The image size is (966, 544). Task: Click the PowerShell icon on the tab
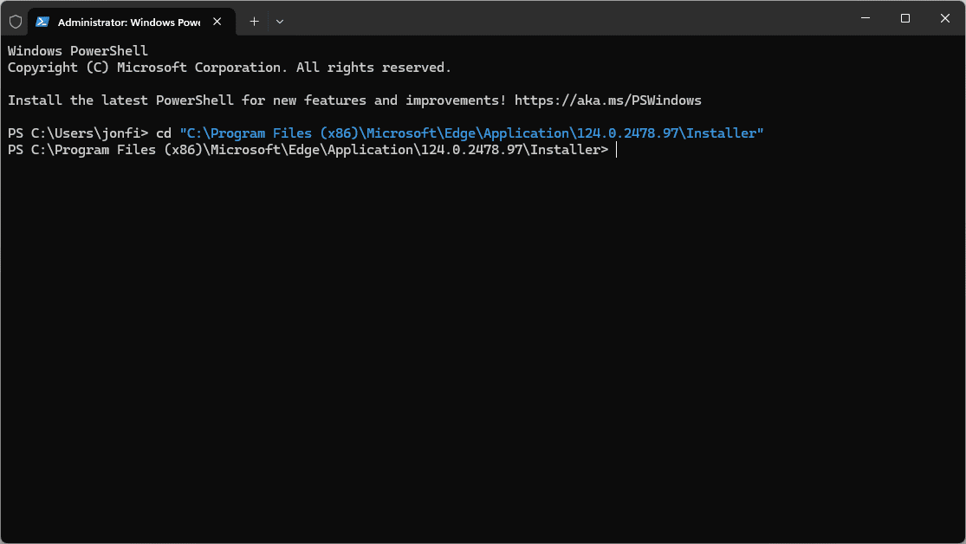coord(42,22)
